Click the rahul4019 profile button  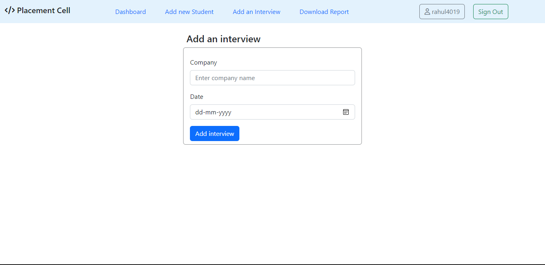(x=442, y=12)
